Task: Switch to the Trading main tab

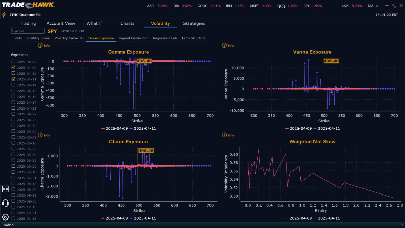Action: point(28,24)
